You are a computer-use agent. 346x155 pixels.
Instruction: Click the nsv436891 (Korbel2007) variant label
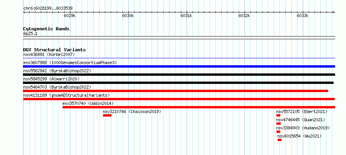49,54
